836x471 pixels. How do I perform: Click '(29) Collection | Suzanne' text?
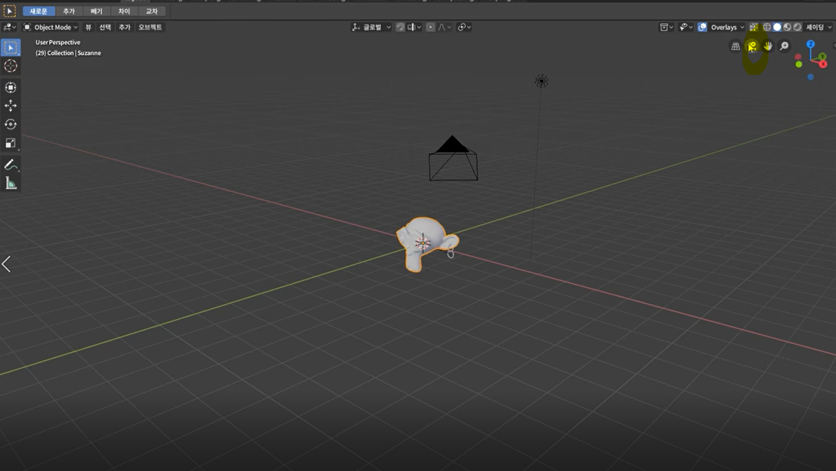[x=68, y=53]
